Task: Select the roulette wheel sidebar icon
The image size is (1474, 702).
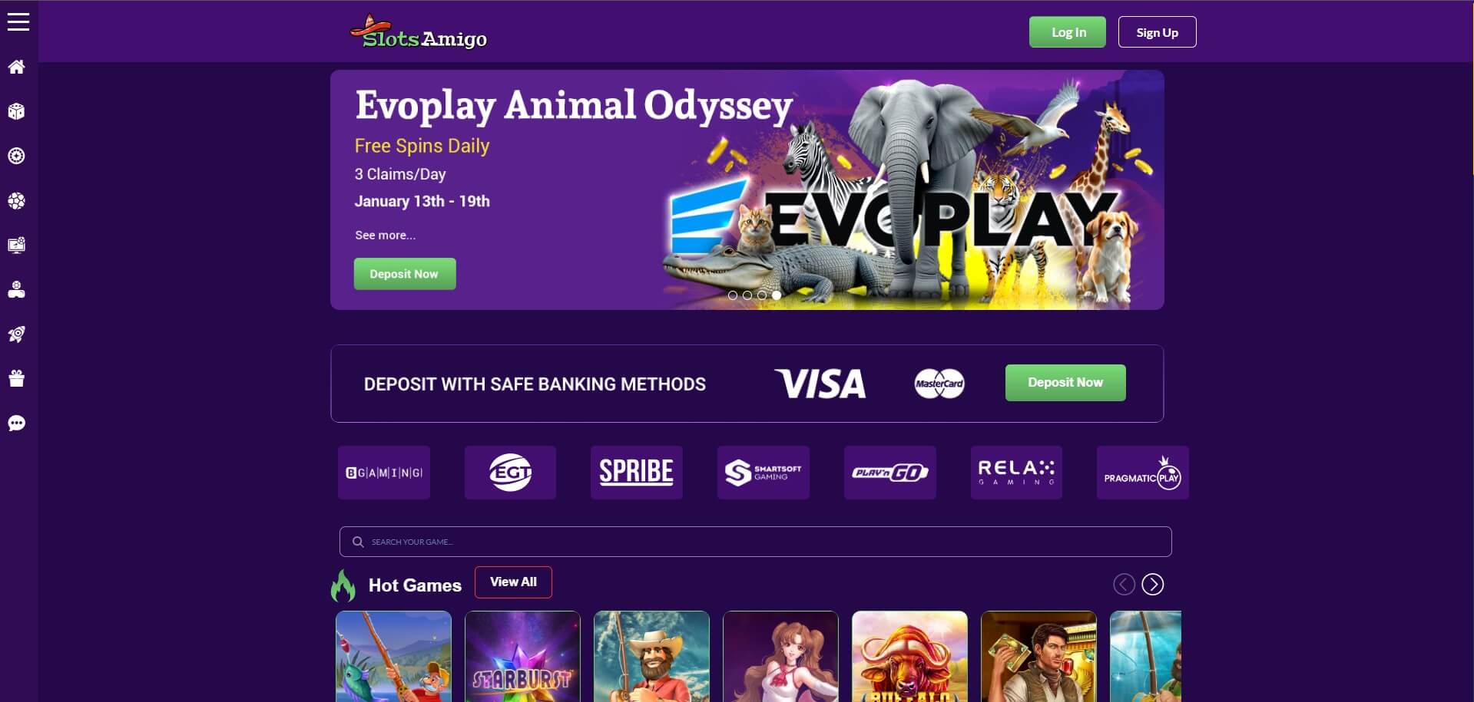Action: (17, 156)
